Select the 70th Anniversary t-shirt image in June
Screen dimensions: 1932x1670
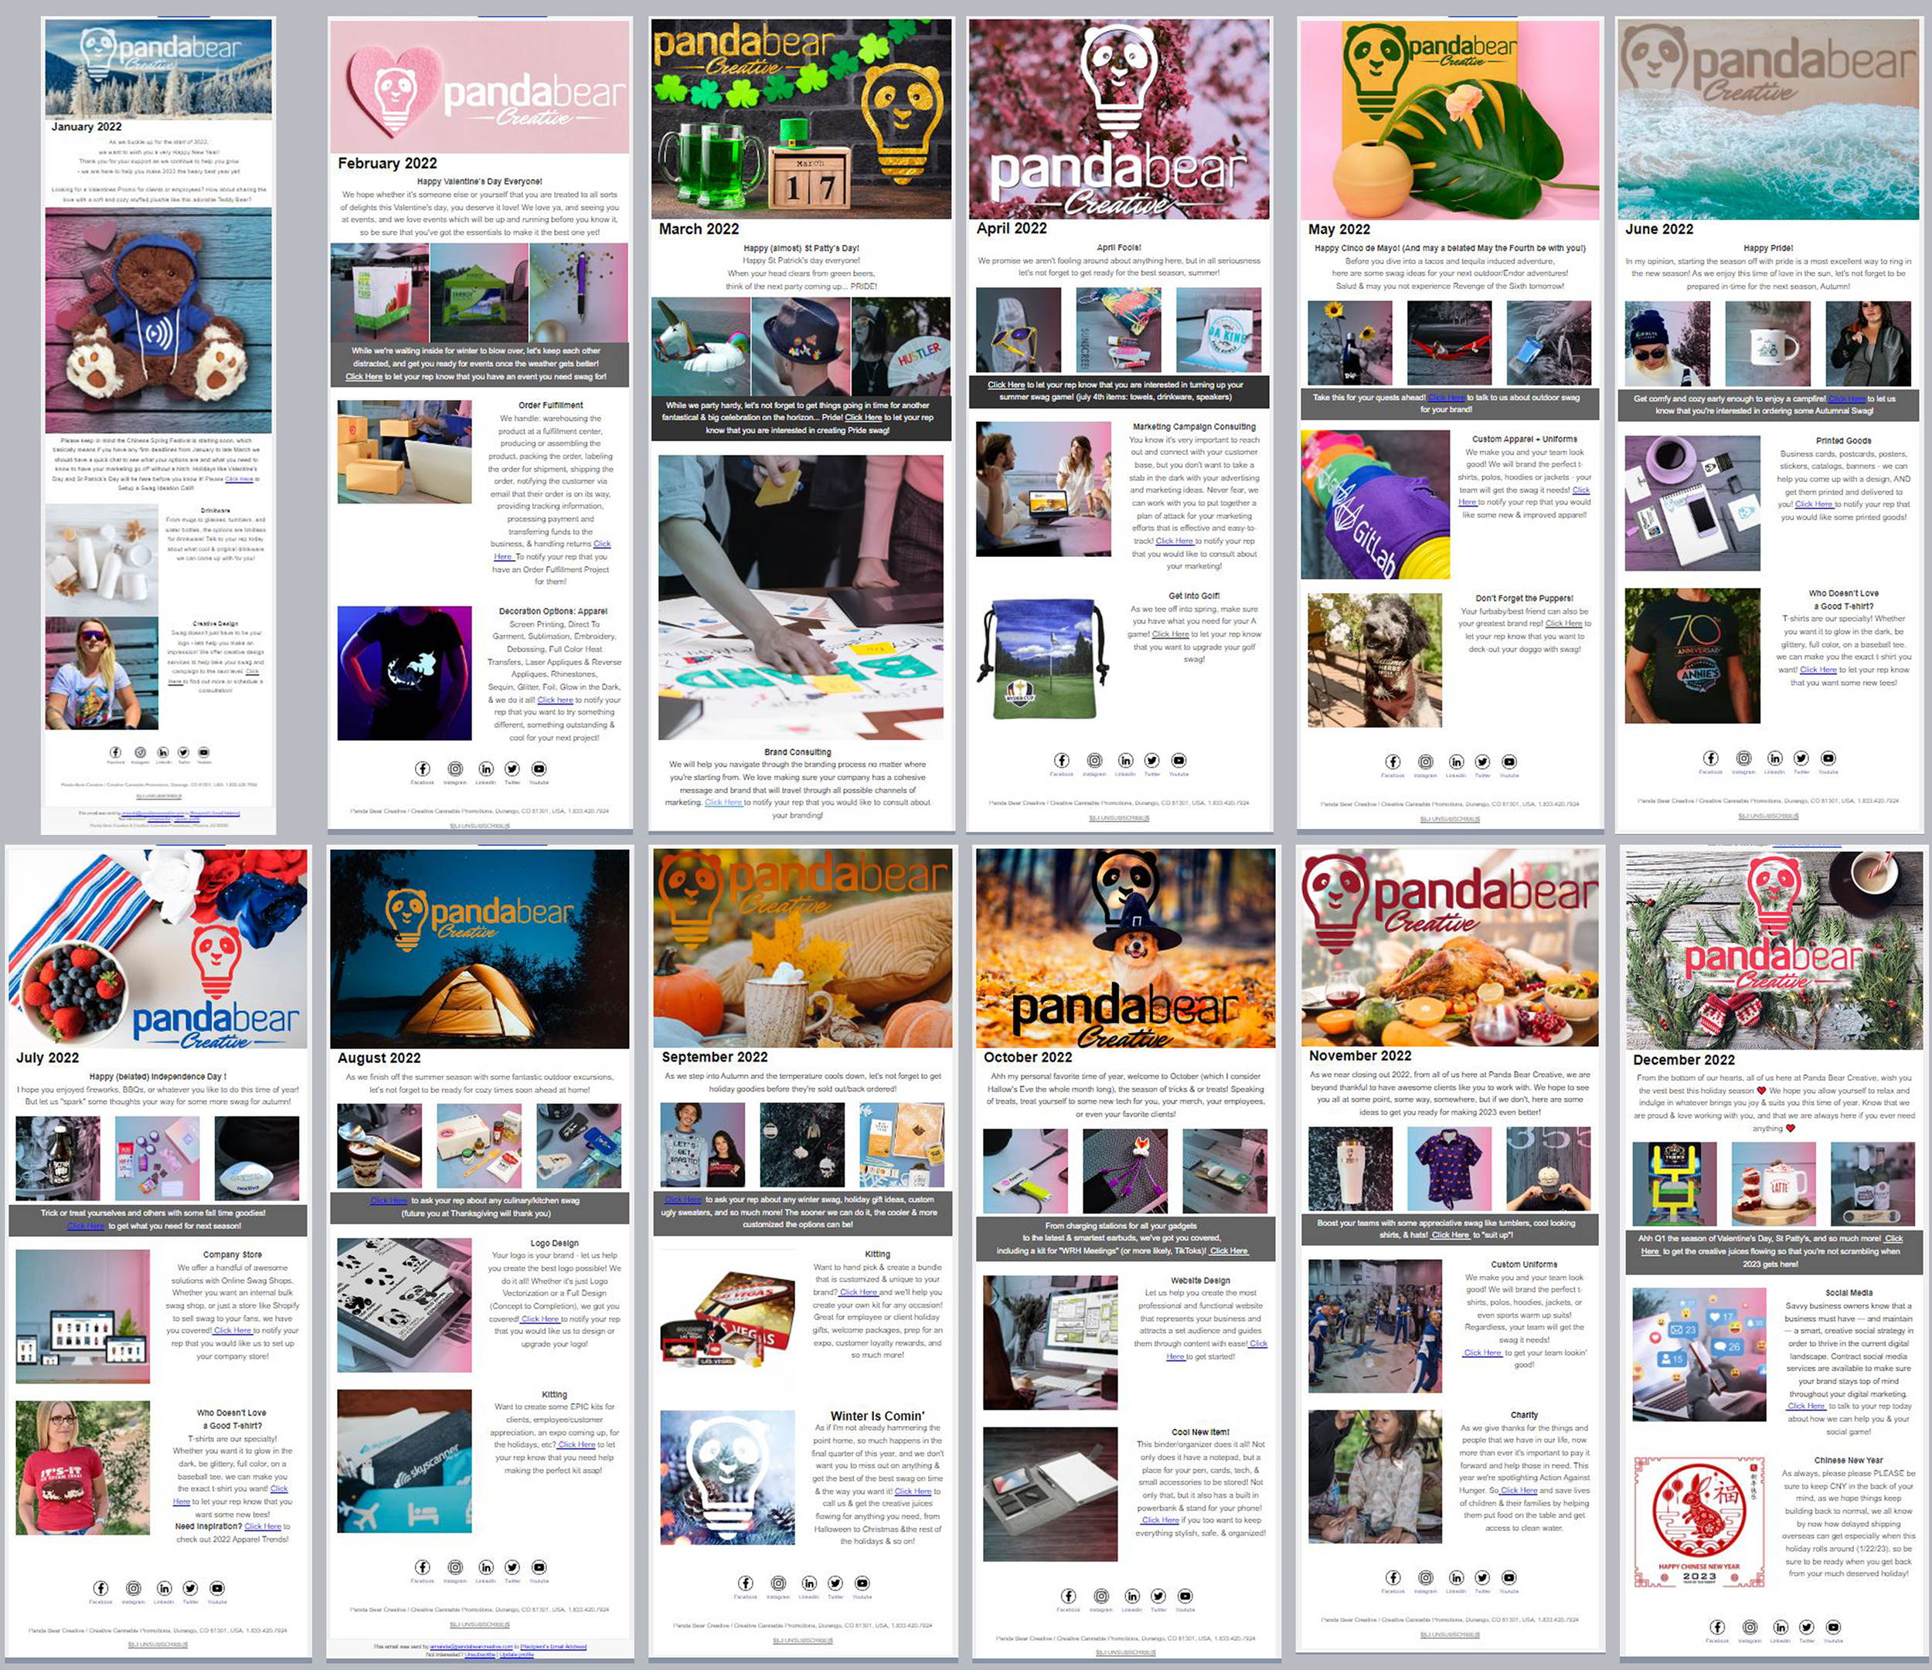[1692, 655]
